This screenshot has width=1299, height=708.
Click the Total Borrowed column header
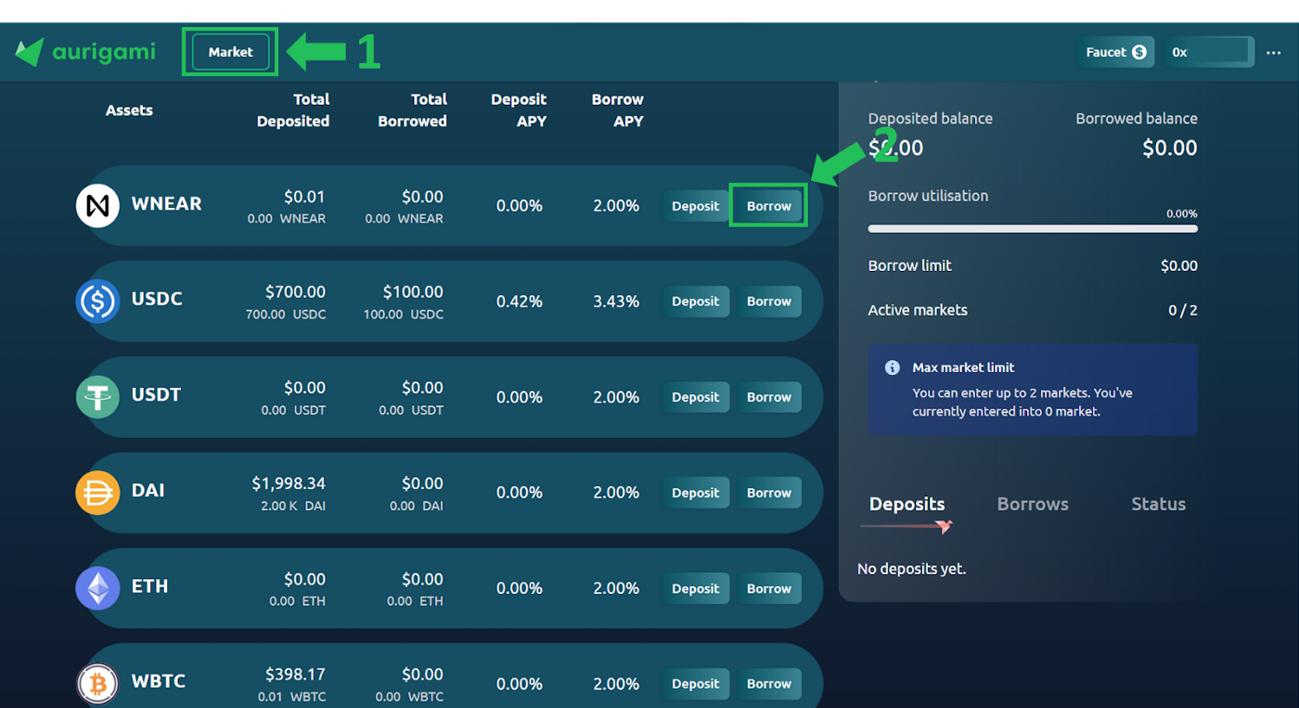click(x=412, y=110)
